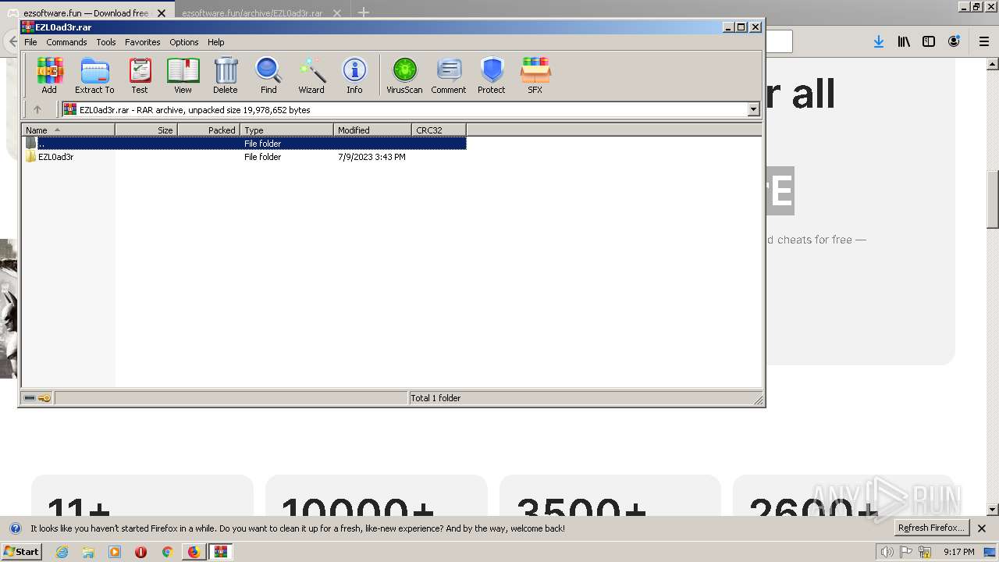This screenshot has height=562, width=999.
Task: Open Chrome from taskbar
Action: [167, 552]
